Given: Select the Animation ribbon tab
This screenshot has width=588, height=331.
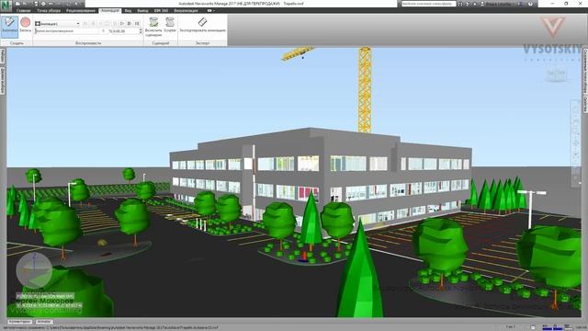Looking at the screenshot, I should pyautogui.click(x=110, y=10).
